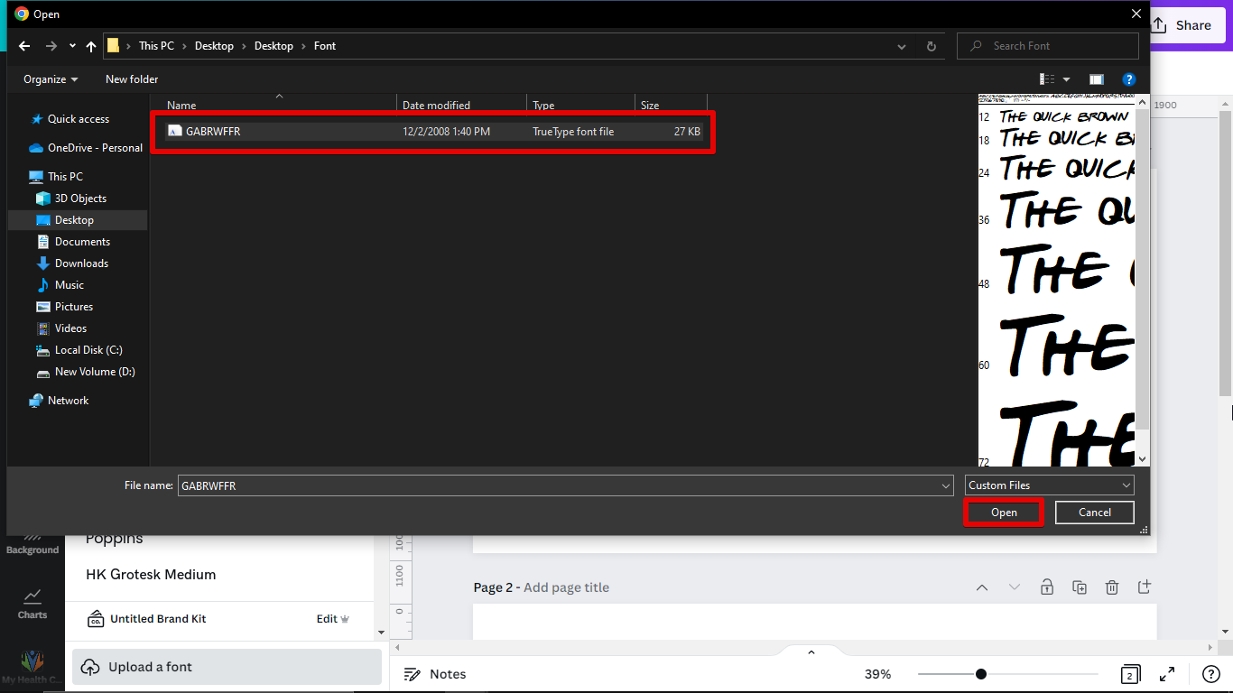The height and width of the screenshot is (693, 1233).
Task: Open 3D Objects folder
Action: click(80, 199)
